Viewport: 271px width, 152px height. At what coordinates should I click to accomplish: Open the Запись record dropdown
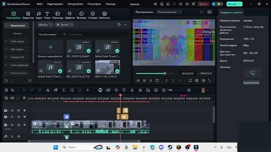click(x=65, y=25)
